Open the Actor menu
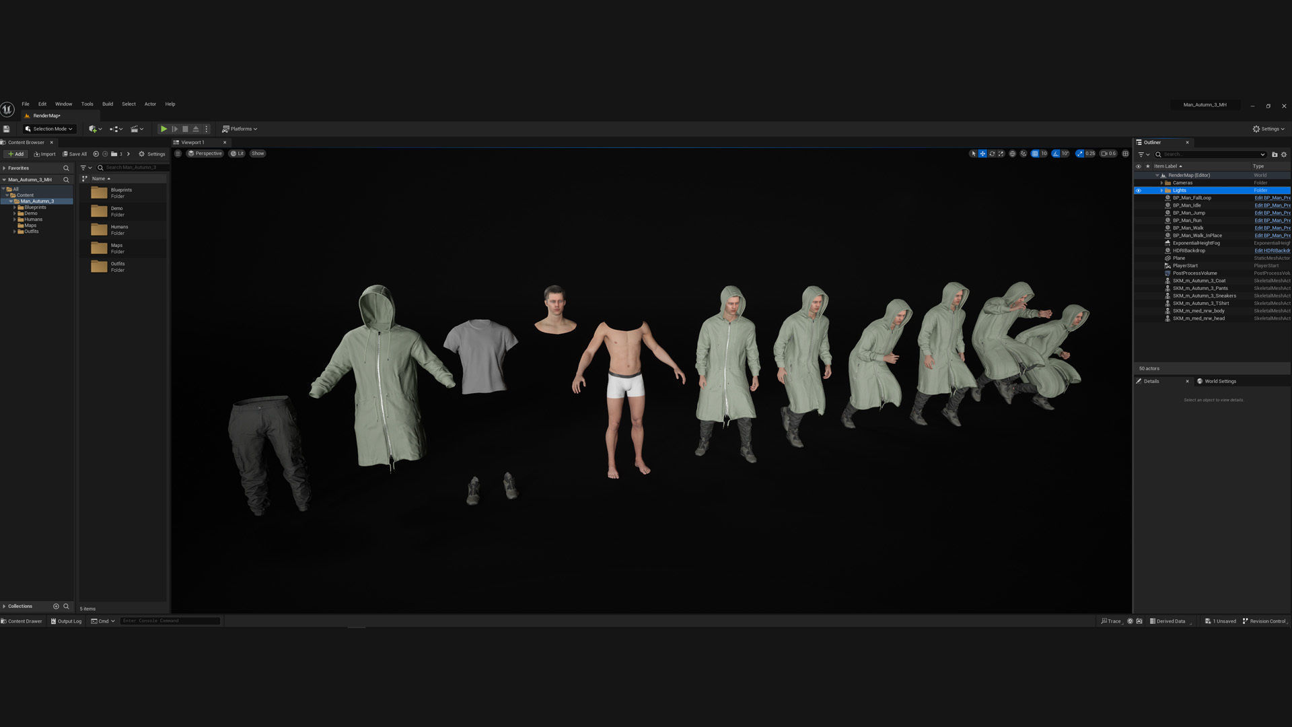Viewport: 1292px width, 727px height. [150, 104]
